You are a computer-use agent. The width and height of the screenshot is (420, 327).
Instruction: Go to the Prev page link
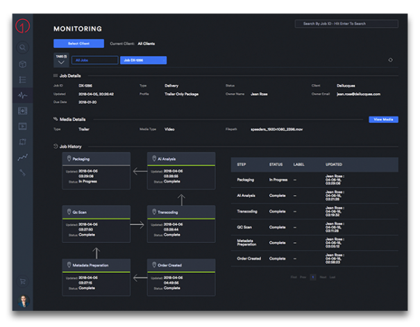pos(303,277)
